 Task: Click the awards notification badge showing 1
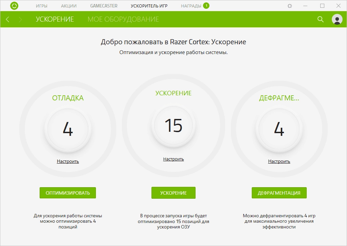pyautogui.click(x=206, y=5)
